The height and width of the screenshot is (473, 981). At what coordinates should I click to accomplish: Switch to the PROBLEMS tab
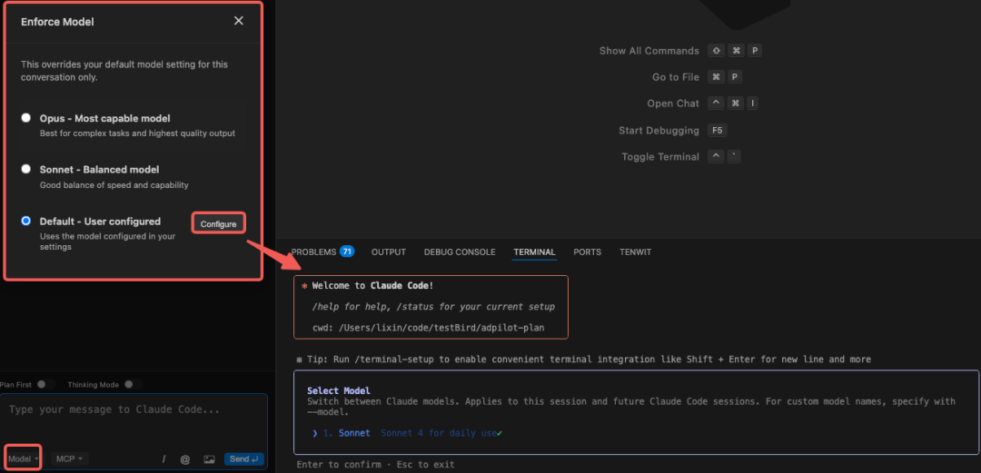313,251
